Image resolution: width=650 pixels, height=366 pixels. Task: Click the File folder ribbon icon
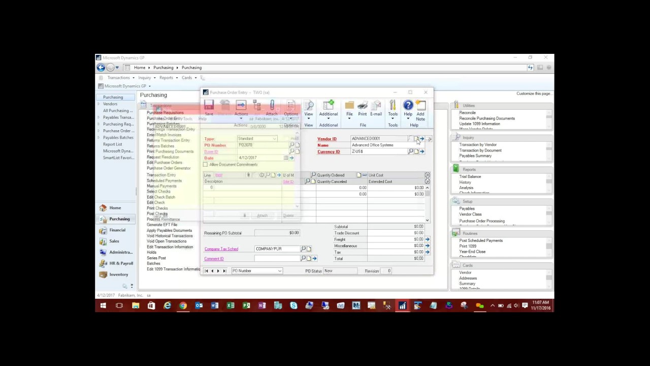click(349, 105)
